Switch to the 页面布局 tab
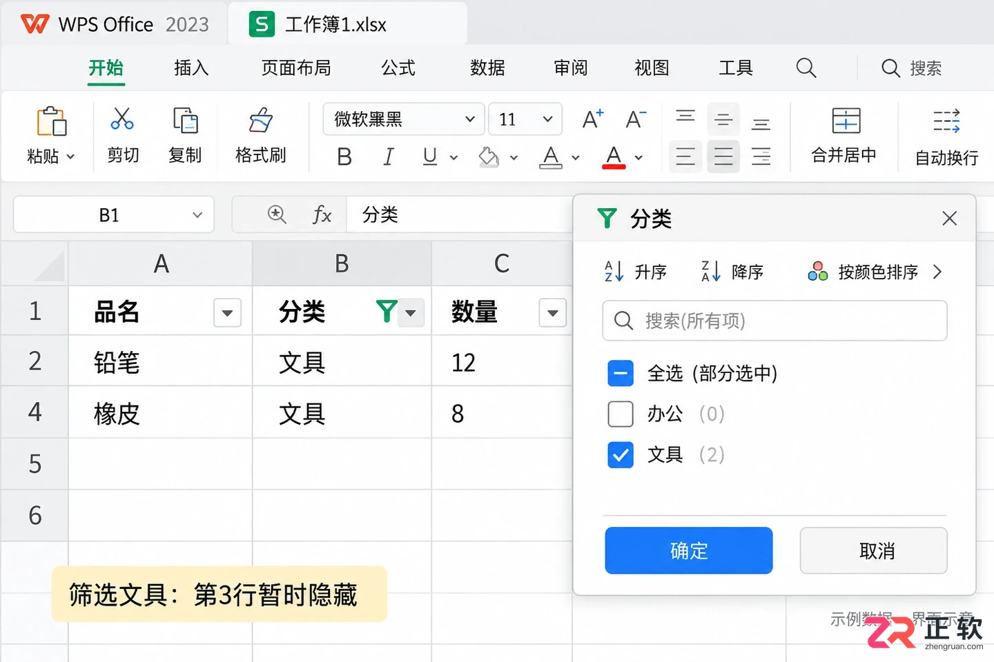 (x=296, y=68)
